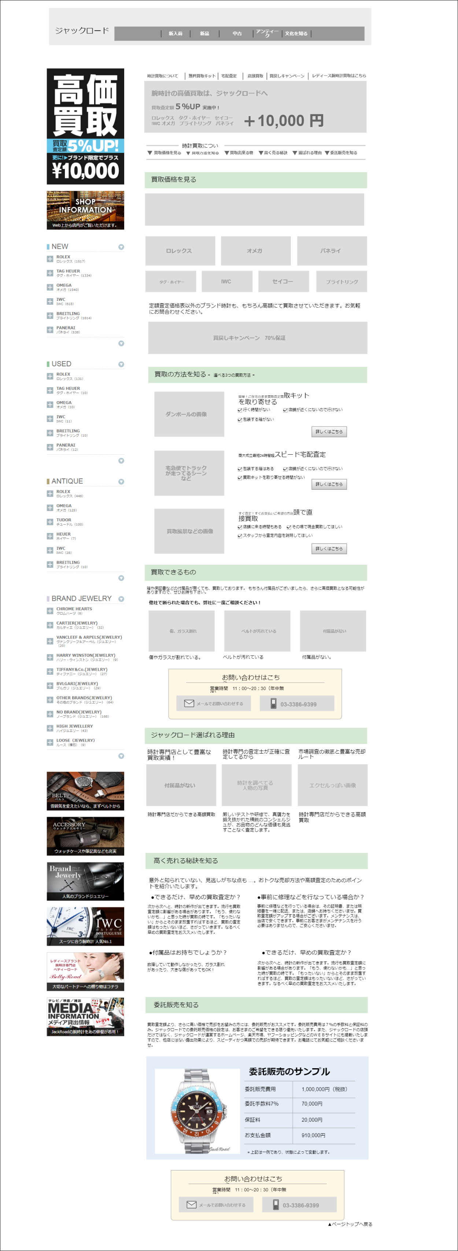The height and width of the screenshot is (1251, 458).
Task: Click plus icon beside CHROME HEARTS
Action: tap(49, 611)
